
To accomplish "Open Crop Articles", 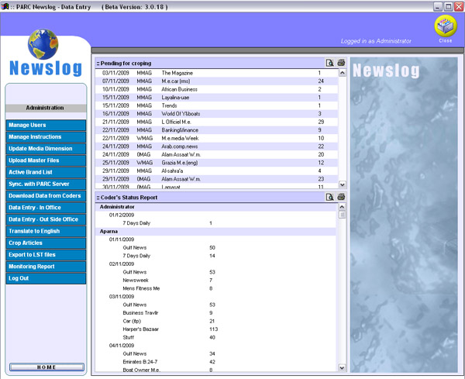I will [46, 243].
